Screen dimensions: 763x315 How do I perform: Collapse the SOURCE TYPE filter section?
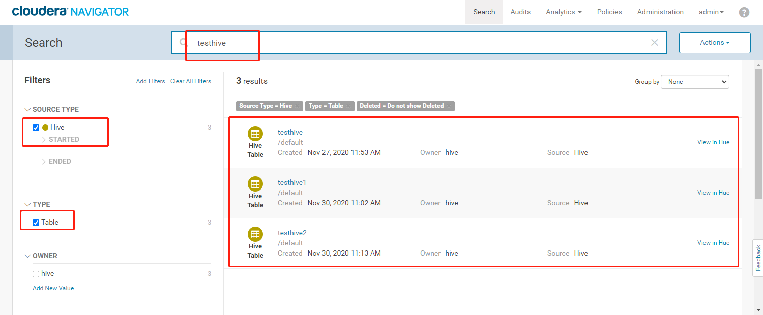pos(28,109)
